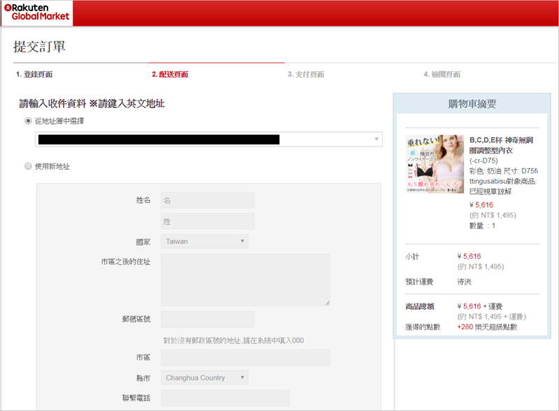Select the 2. 配送頁面 step tab
Viewport: 559px width, 411px height.
[x=170, y=75]
